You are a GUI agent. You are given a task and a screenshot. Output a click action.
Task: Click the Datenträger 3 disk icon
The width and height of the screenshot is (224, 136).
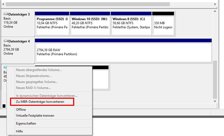pyautogui.click(x=6, y=14)
